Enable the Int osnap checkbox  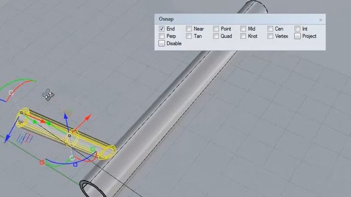(x=297, y=28)
